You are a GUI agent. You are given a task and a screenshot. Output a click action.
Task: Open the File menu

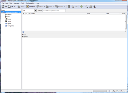click(3, 3)
